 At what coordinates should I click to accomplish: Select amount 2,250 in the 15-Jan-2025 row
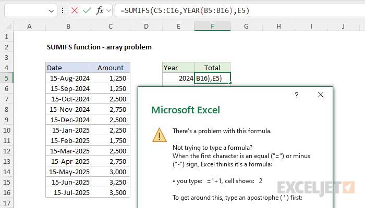click(111, 130)
